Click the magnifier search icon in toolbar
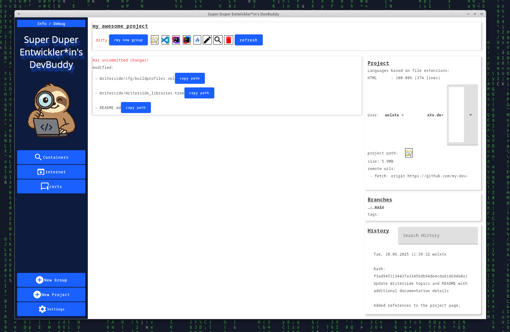This screenshot has width=510, height=332. [x=218, y=40]
